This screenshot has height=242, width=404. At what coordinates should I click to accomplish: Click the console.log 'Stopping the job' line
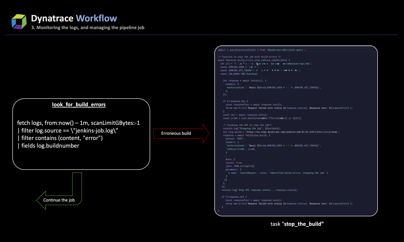coord(251,128)
